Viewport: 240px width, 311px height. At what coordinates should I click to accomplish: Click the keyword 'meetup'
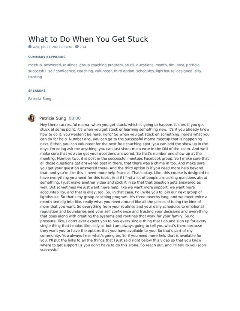(x=35, y=65)
